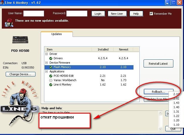Select the Drivers row
184x135 pixels.
pos(89,58)
